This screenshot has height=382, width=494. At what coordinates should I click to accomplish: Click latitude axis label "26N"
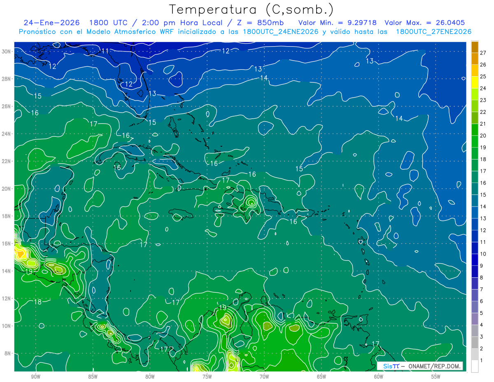point(7,106)
